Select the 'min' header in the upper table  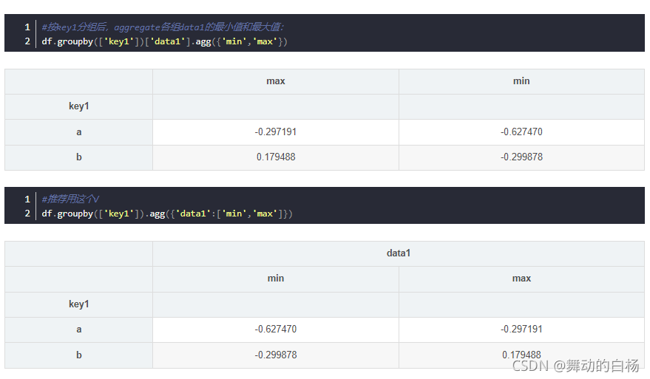(x=521, y=81)
